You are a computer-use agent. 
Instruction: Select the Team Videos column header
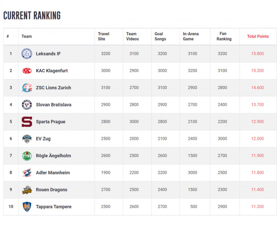tap(132, 36)
